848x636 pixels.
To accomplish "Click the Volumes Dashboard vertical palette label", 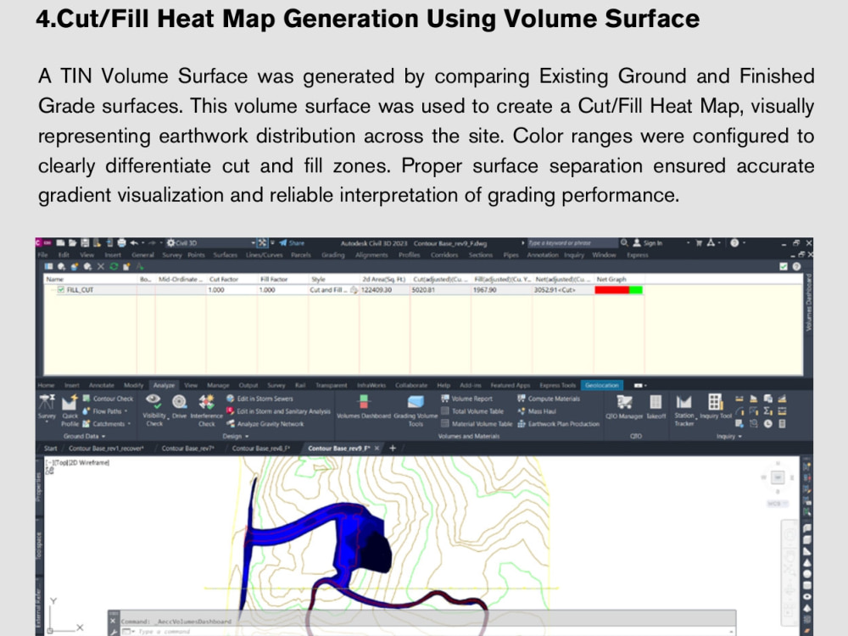I will [808, 303].
